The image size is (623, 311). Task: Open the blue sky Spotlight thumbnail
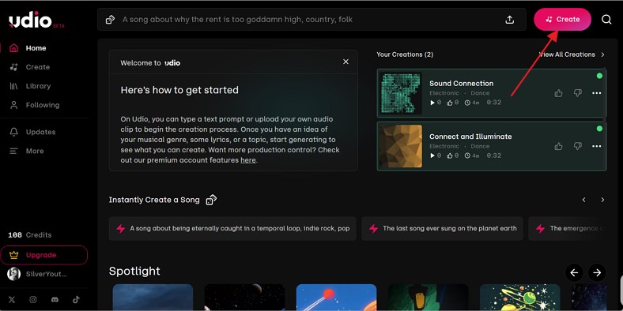[x=153, y=297]
